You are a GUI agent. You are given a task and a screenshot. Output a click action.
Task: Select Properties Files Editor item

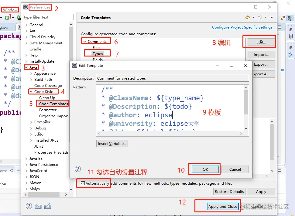(x=51, y=153)
